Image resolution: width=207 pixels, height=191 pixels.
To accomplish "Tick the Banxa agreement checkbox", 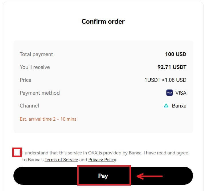I will pyautogui.click(x=17, y=152).
